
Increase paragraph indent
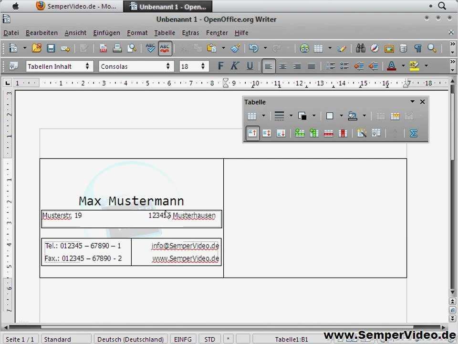tap(373, 66)
